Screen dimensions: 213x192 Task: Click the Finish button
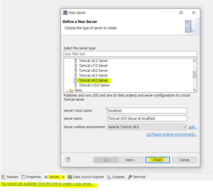[x=158, y=160]
